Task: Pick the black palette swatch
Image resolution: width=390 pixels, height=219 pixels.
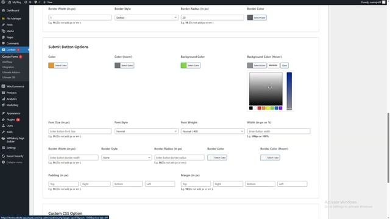Action: click(251, 108)
